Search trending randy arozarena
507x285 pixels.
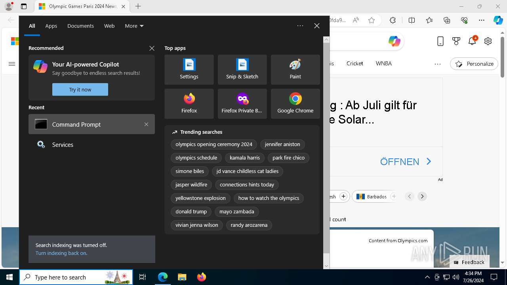pos(249,225)
